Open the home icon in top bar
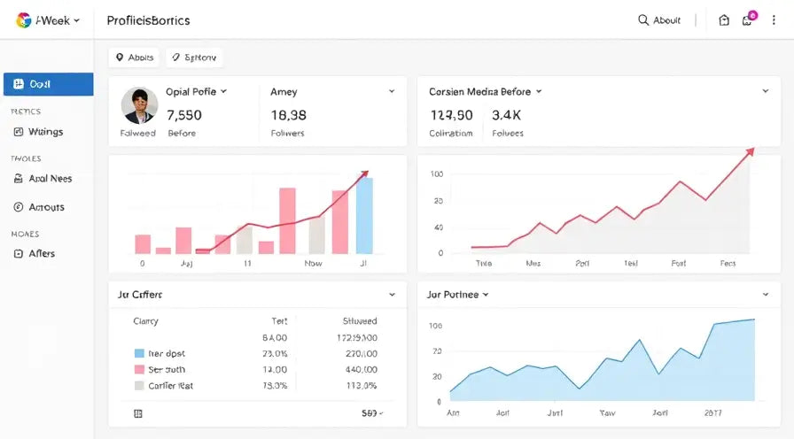The height and width of the screenshot is (439, 794). point(724,20)
